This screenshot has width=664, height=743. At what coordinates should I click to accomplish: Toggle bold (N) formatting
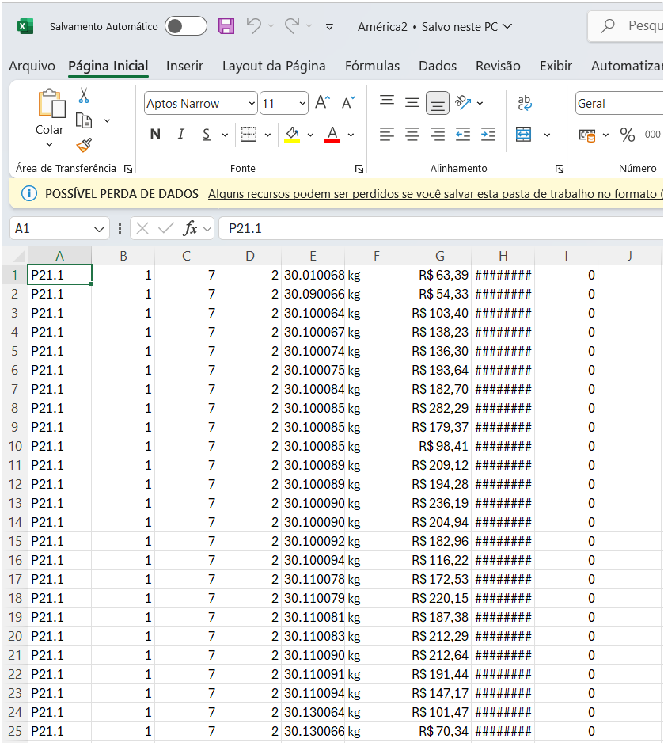pos(155,135)
